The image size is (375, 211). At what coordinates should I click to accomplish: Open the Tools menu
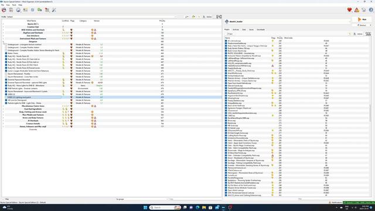tap(14, 5)
